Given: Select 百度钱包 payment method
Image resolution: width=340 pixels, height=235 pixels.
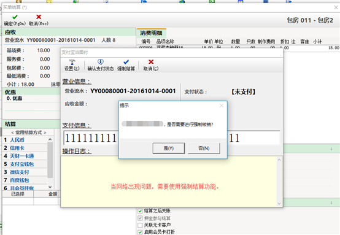Looking at the screenshot, I should coord(25,180).
